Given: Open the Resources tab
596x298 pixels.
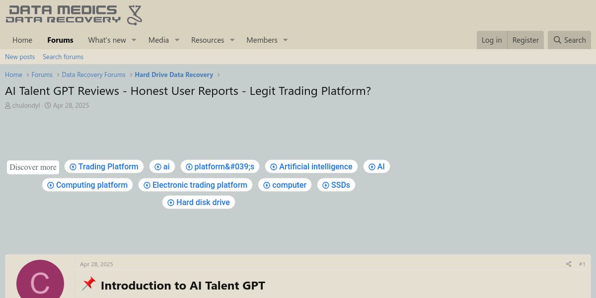Looking at the screenshot, I should coord(208,40).
